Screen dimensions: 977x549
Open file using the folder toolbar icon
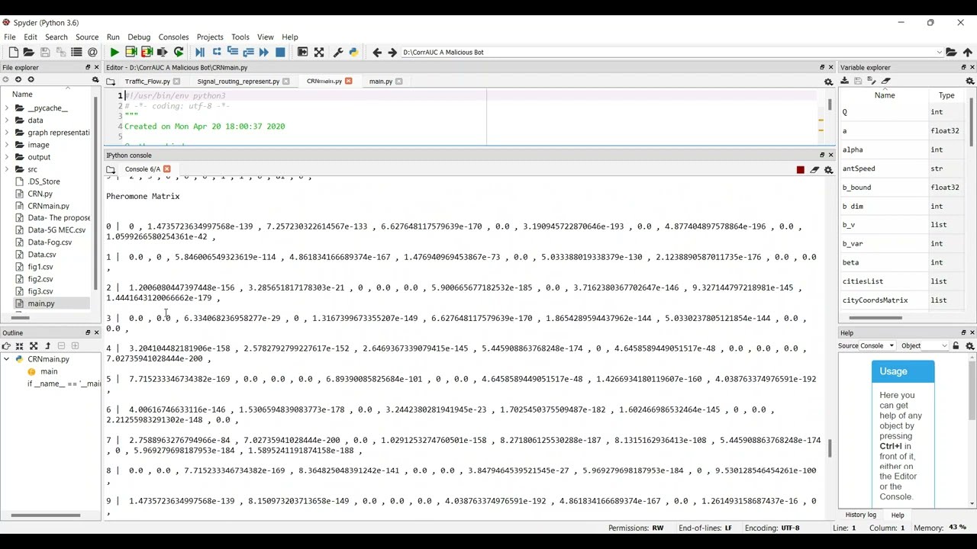(29, 52)
